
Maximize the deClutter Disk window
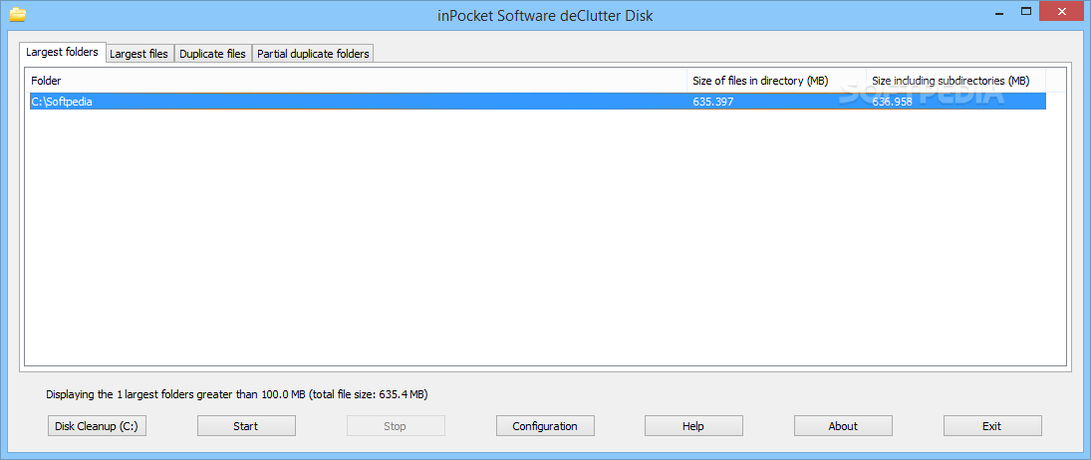(x=1025, y=12)
